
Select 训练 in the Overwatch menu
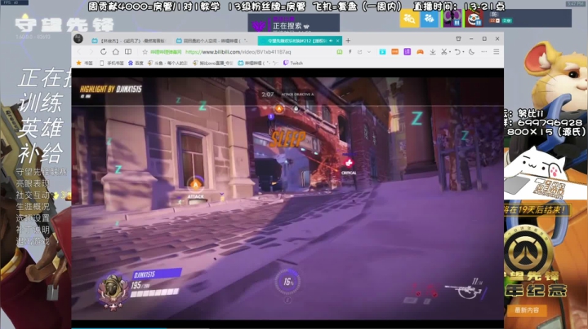click(40, 103)
